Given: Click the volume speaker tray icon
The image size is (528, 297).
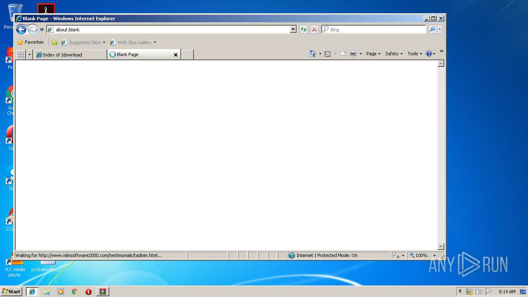Looking at the screenshot, I should tap(479, 292).
